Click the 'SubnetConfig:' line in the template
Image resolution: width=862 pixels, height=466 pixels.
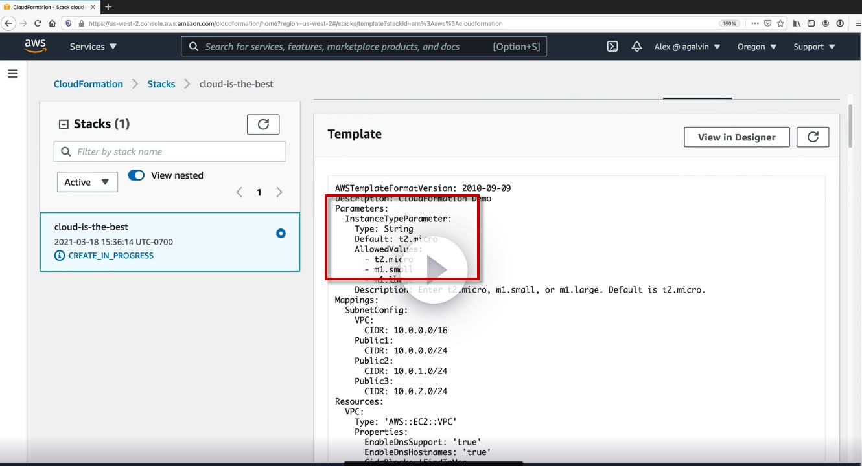377,310
